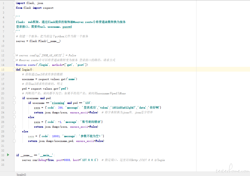The height and width of the screenshot is (176, 250).
Task: Click 'request' in the from flask import line
Action: [48, 8]
